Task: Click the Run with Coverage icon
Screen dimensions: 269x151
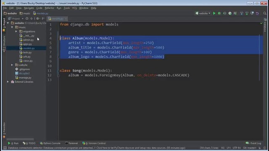Action: (x=224, y=13)
